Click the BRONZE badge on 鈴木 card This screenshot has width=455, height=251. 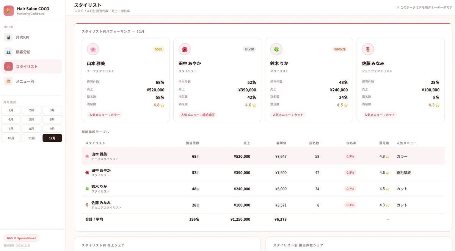pos(340,49)
